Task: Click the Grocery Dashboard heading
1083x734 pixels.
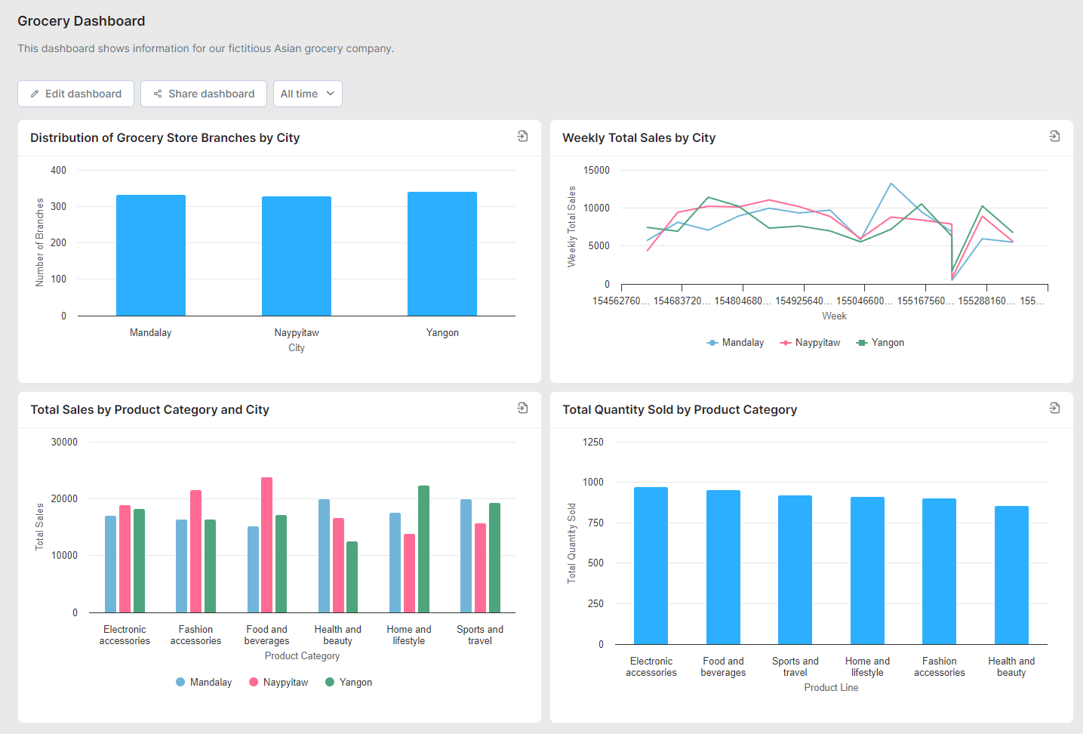Action: (81, 20)
